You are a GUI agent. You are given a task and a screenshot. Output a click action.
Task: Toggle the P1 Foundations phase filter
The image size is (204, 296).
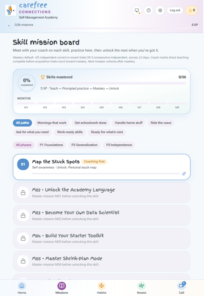[x=51, y=145]
